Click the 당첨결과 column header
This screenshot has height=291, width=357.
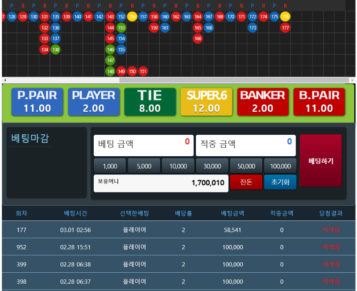[x=331, y=213]
